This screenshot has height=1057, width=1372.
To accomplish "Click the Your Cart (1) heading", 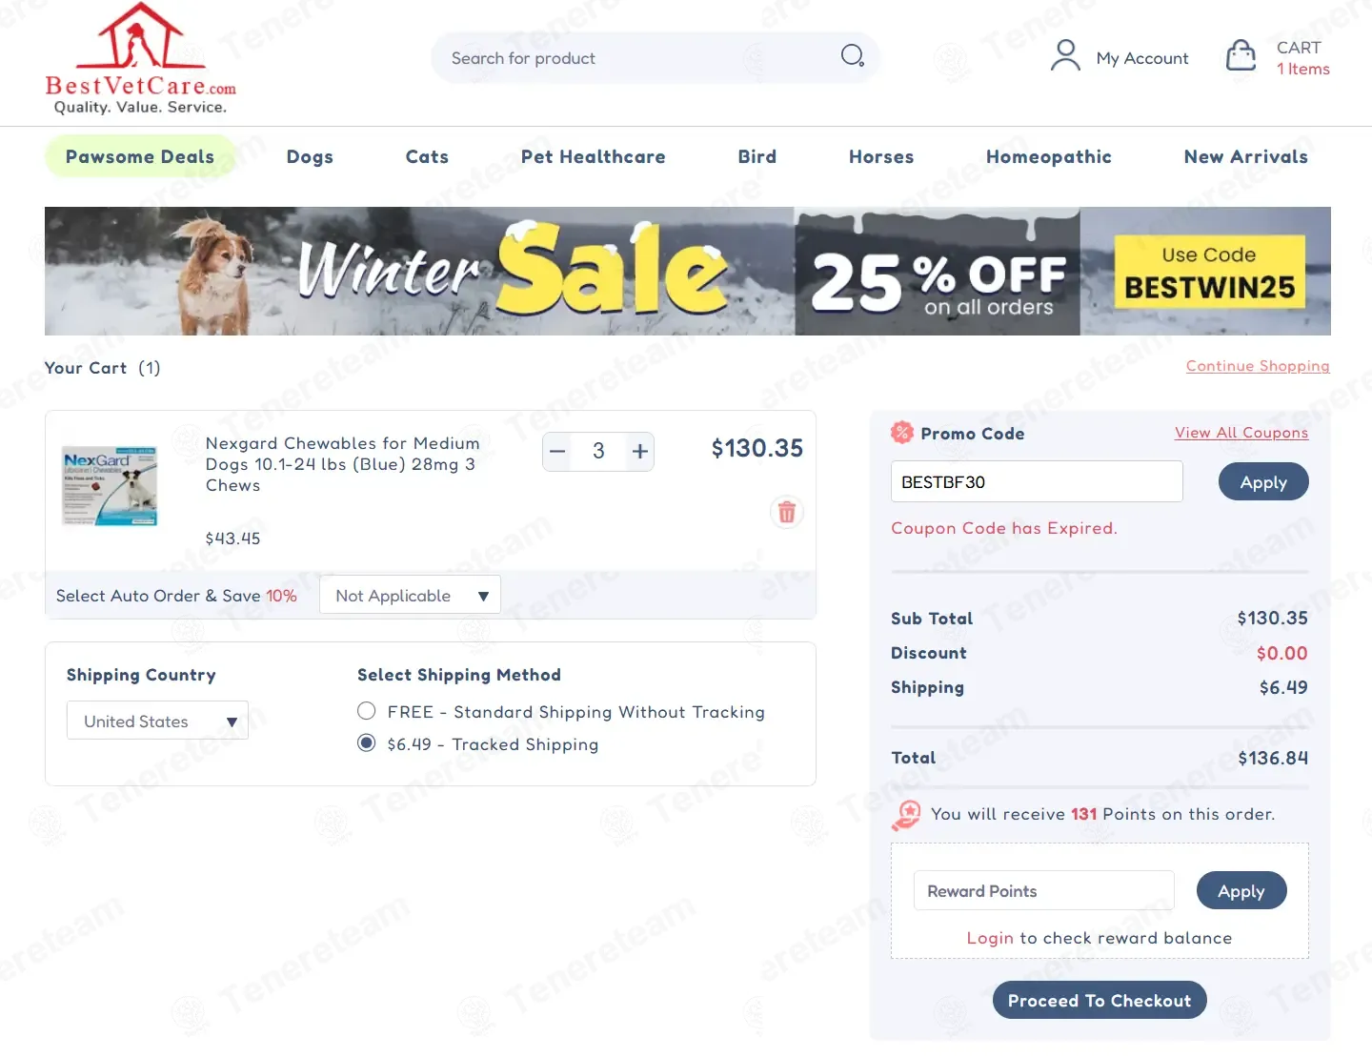I will pyautogui.click(x=103, y=368).
